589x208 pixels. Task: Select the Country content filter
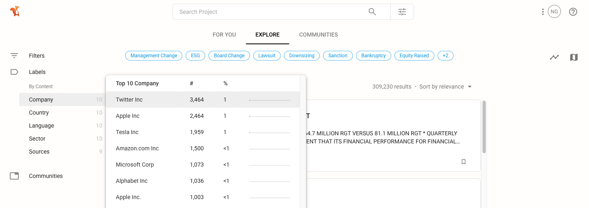click(62, 113)
